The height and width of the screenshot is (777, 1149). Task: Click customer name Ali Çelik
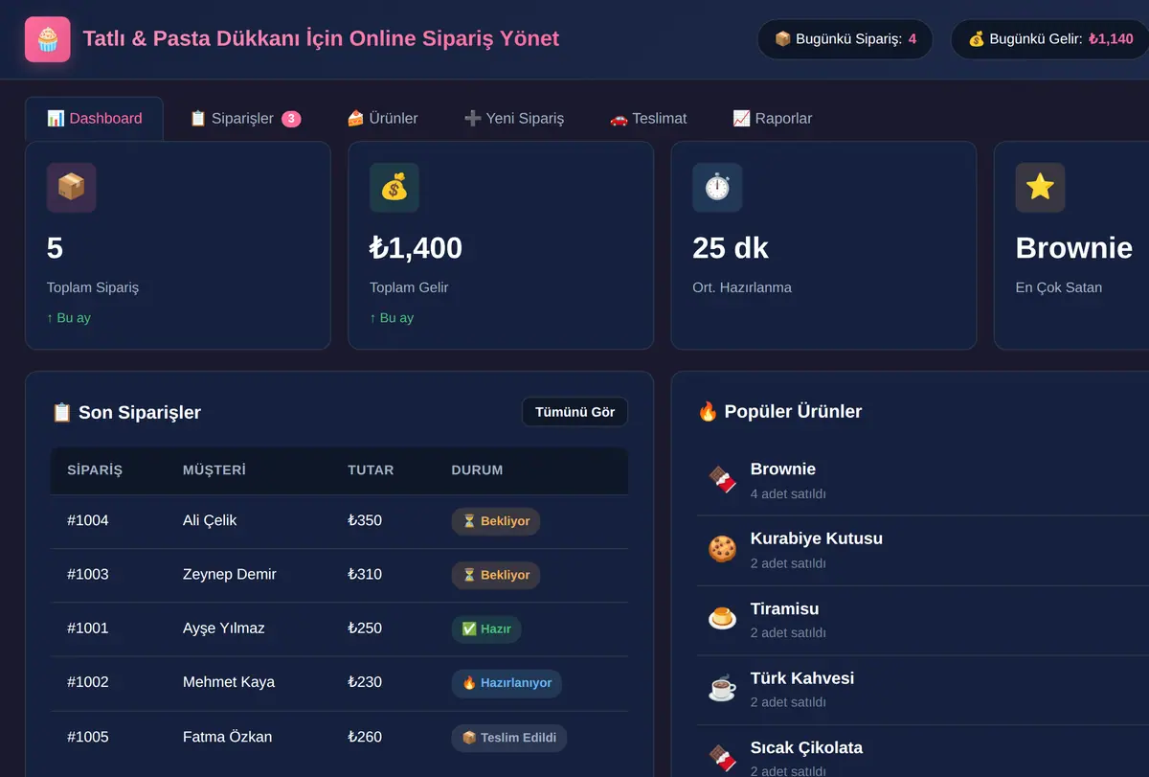tap(210, 520)
